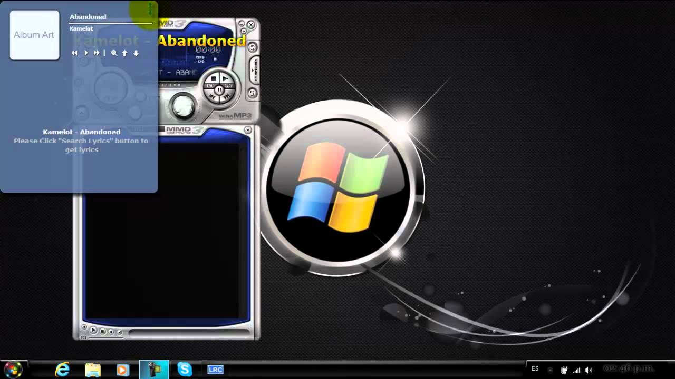Open Windows Media Player from taskbar

click(x=123, y=370)
